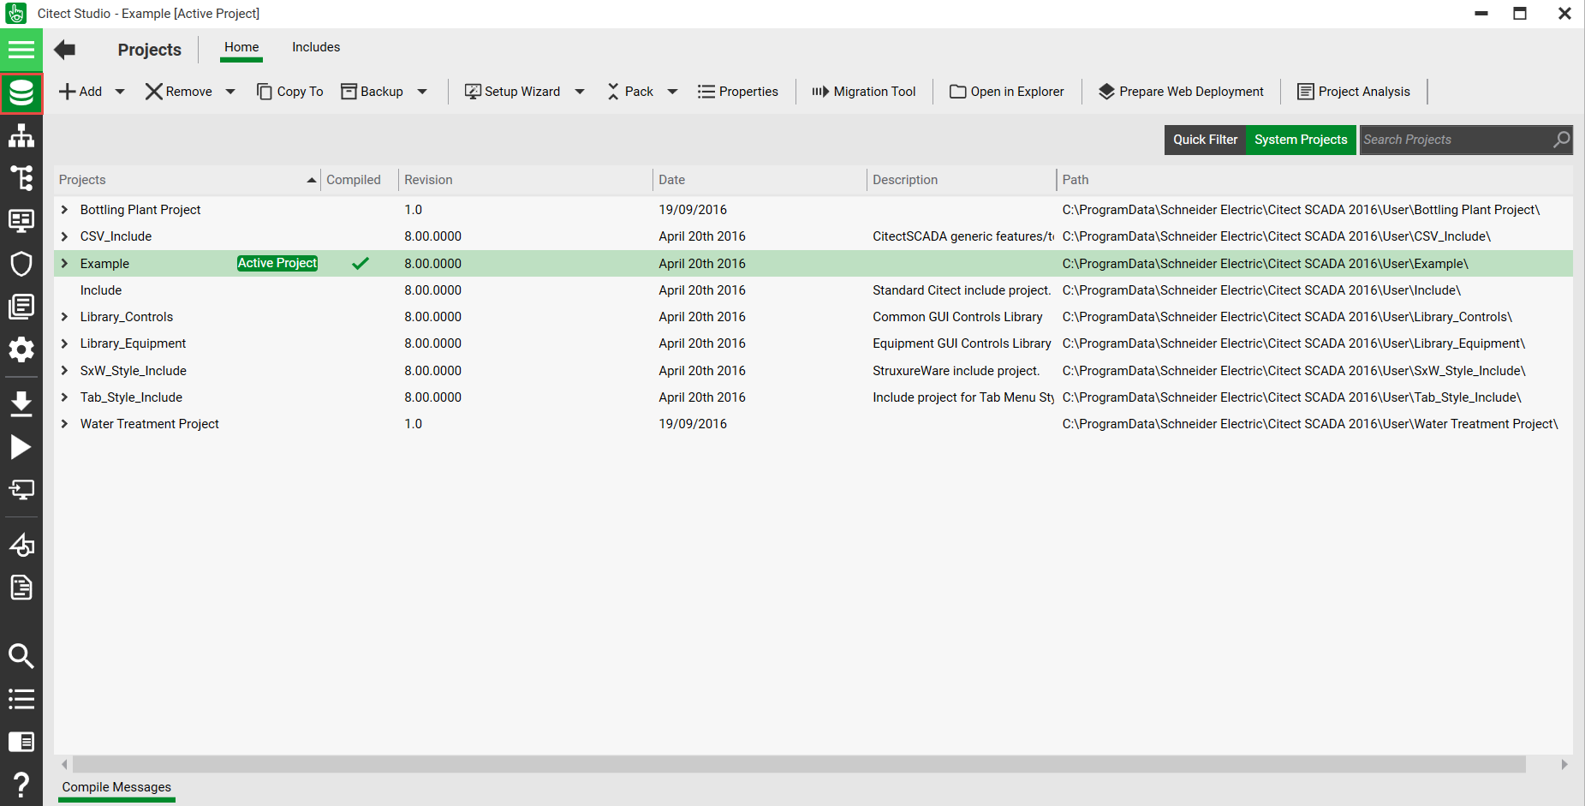Open the Add dropdown arrow

pos(120,92)
